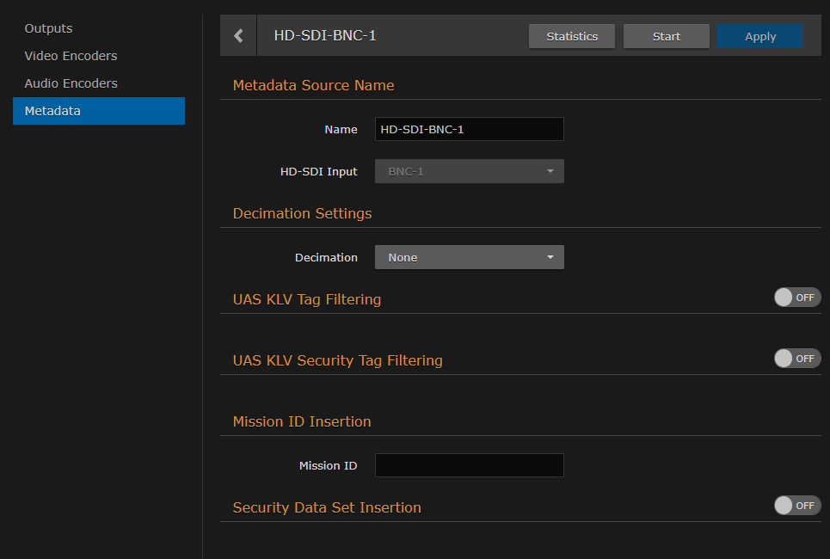Expand the Decimation menu showing None
The height and width of the screenshot is (559, 830).
[469, 256]
